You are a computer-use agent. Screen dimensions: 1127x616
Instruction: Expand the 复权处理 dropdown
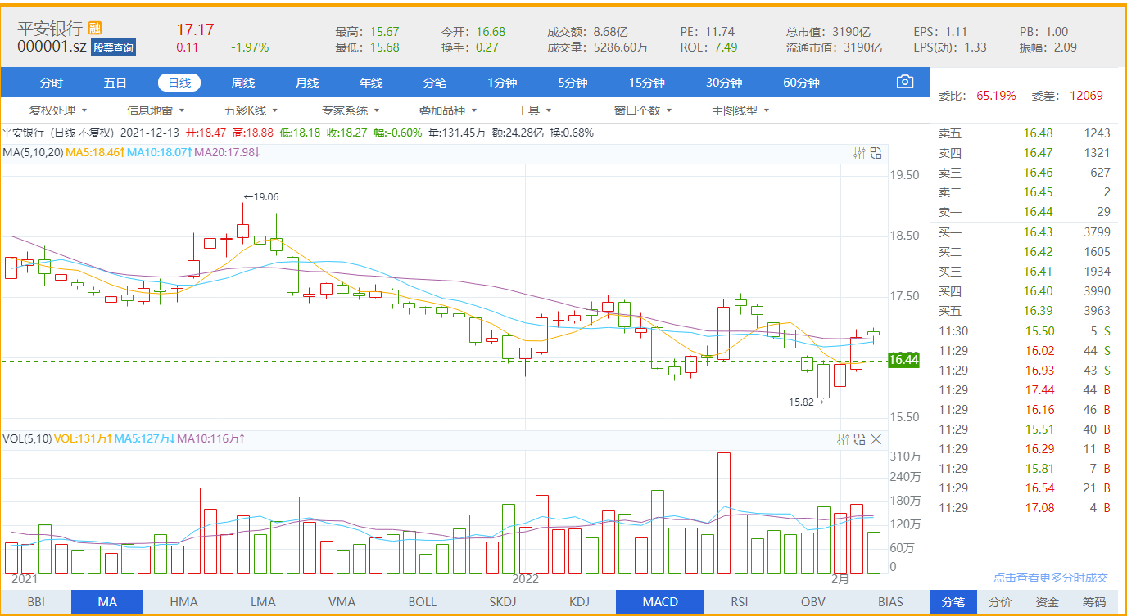pos(58,110)
